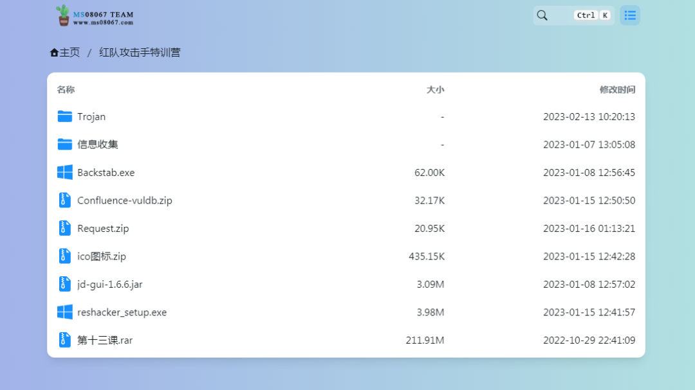This screenshot has height=390, width=695.
Task: Click the 3.98M size value
Action: coord(431,312)
